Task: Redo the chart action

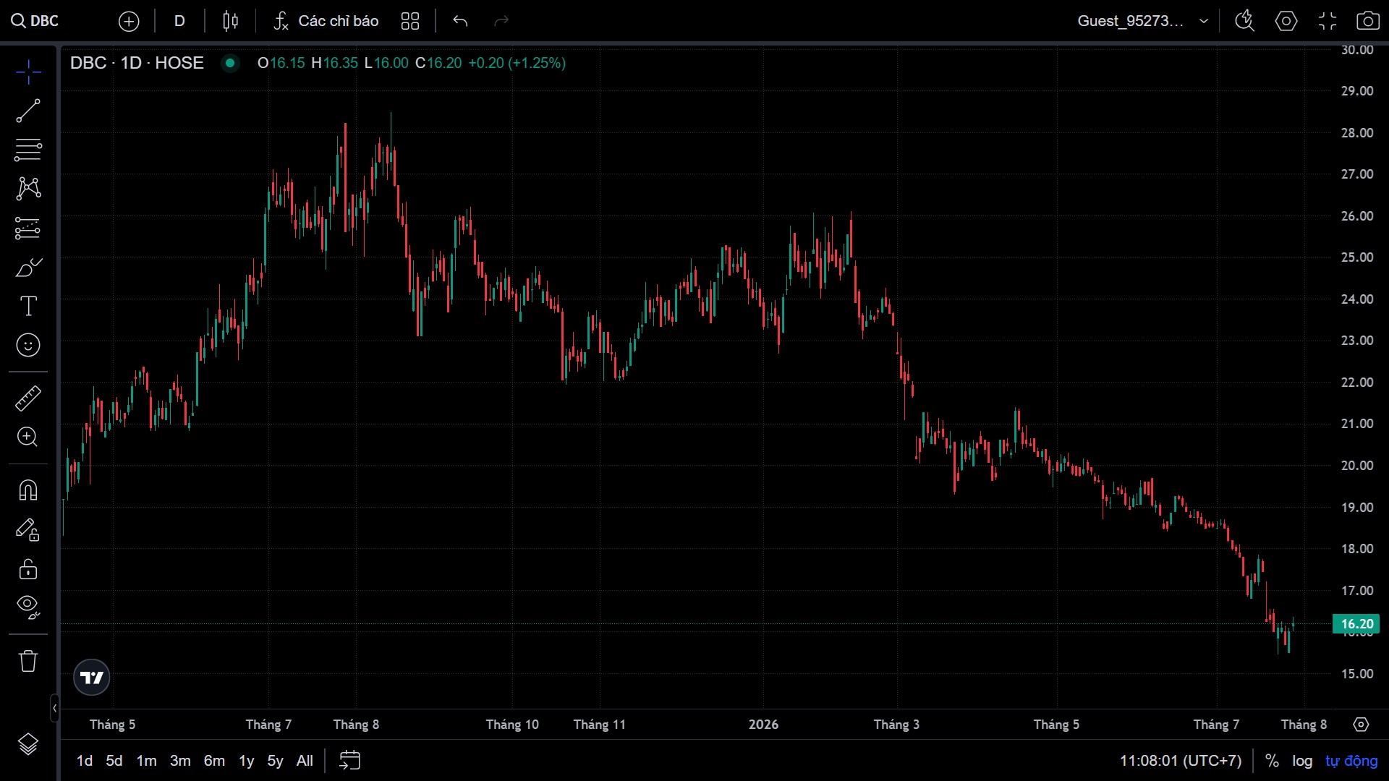Action: pyautogui.click(x=501, y=21)
